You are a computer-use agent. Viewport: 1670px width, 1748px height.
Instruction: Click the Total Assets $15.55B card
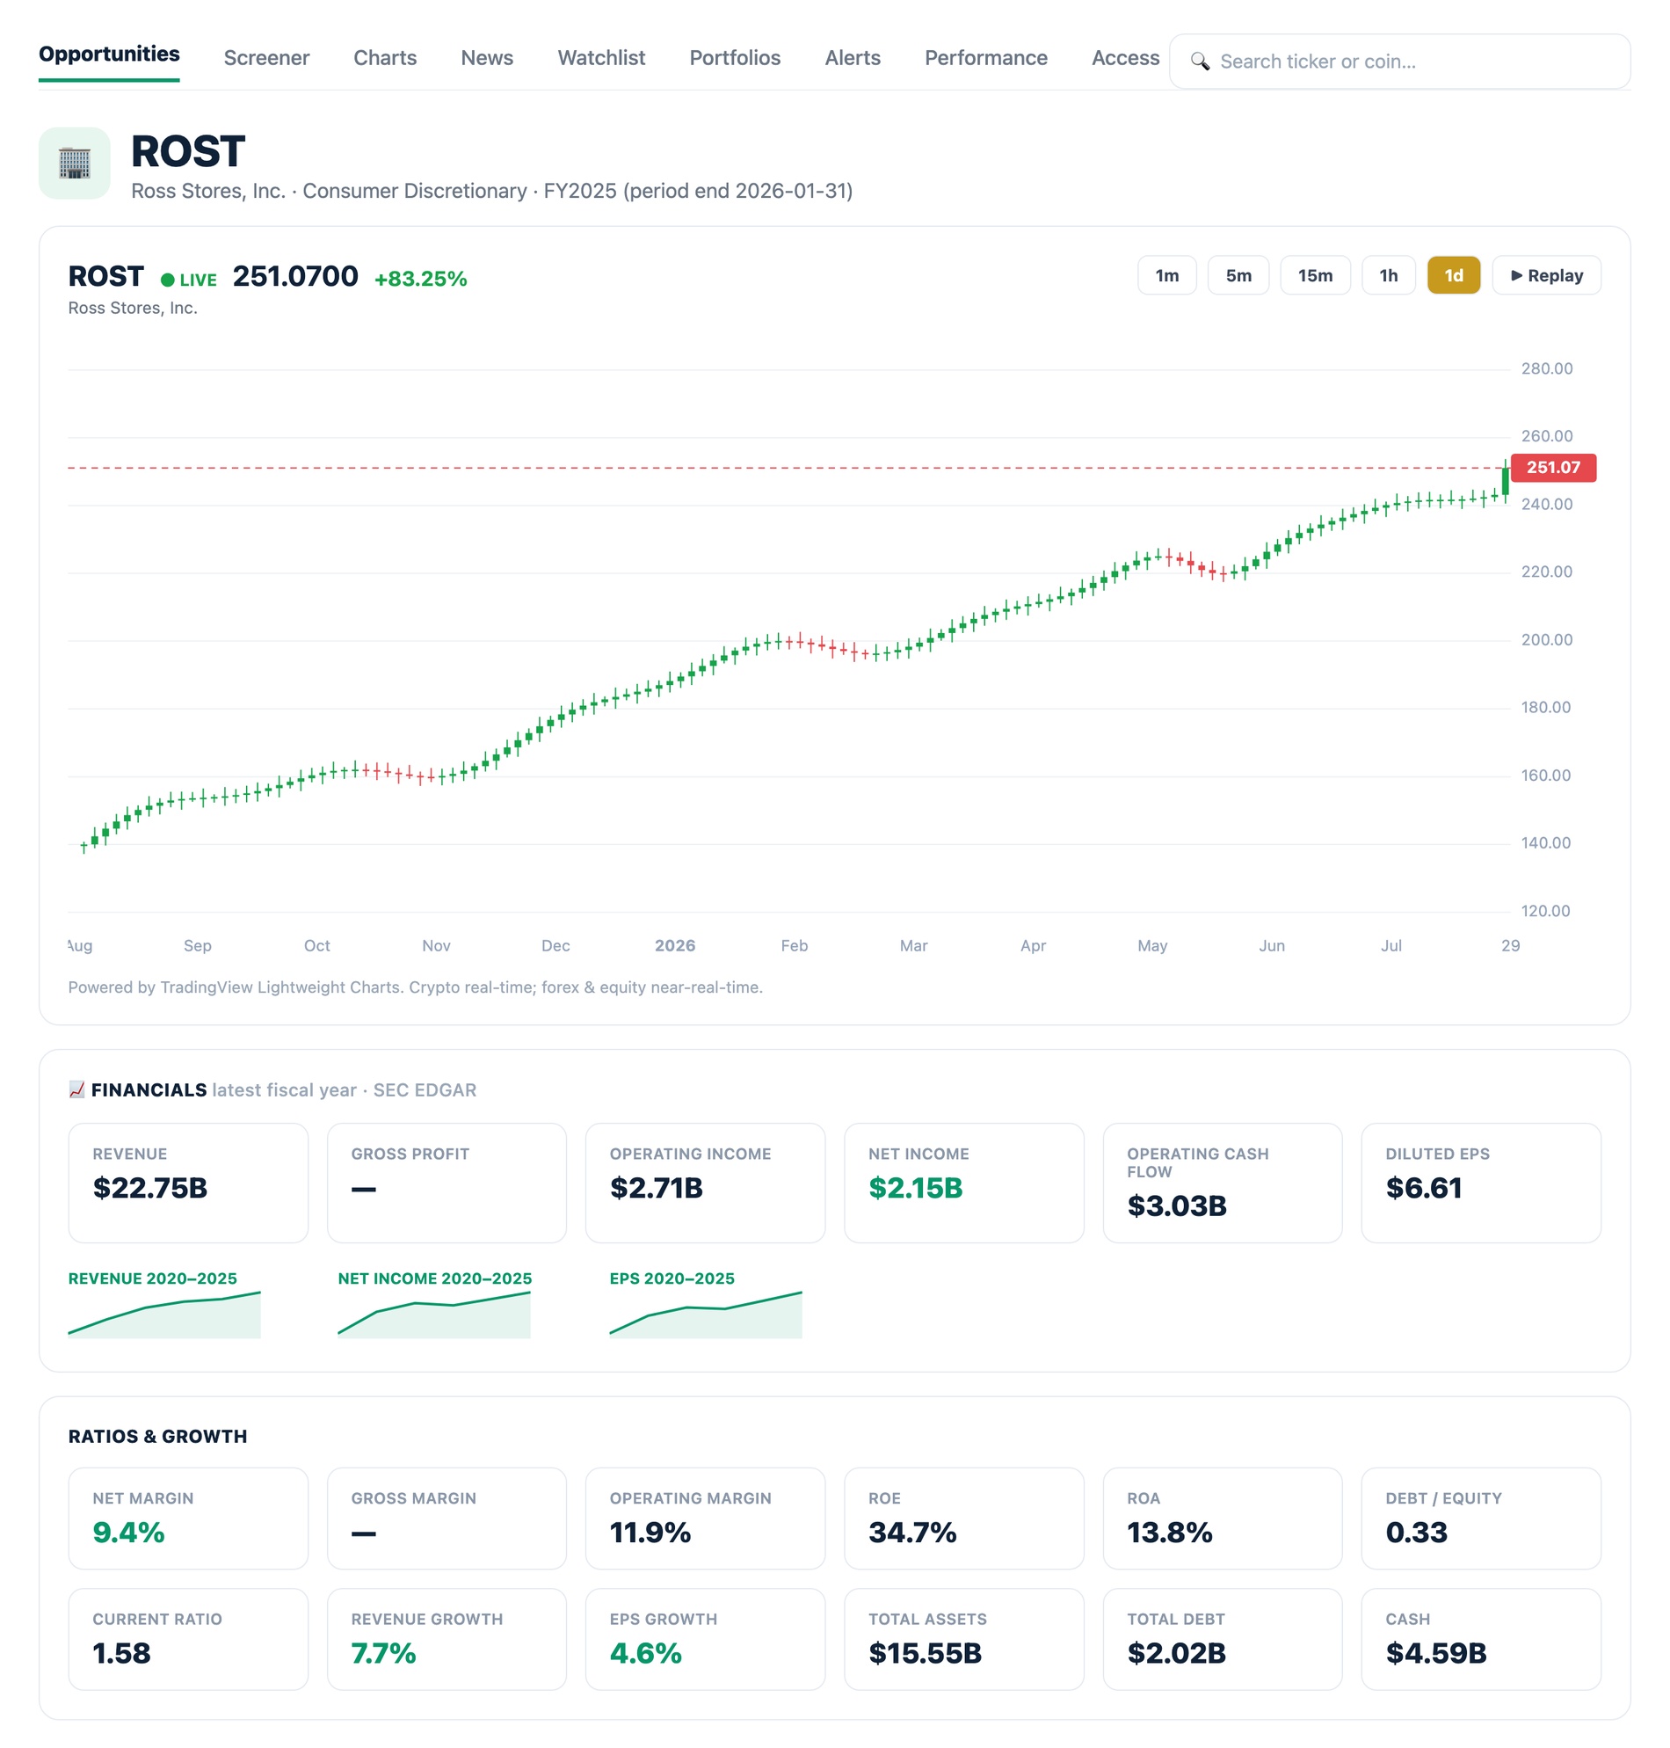(964, 1639)
